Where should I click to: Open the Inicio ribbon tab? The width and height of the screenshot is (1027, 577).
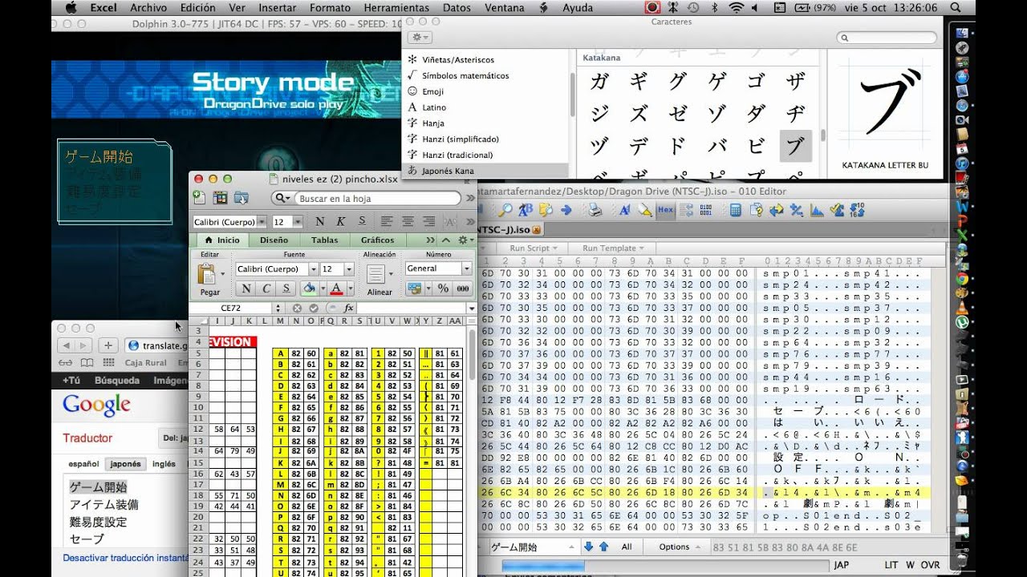(x=222, y=240)
